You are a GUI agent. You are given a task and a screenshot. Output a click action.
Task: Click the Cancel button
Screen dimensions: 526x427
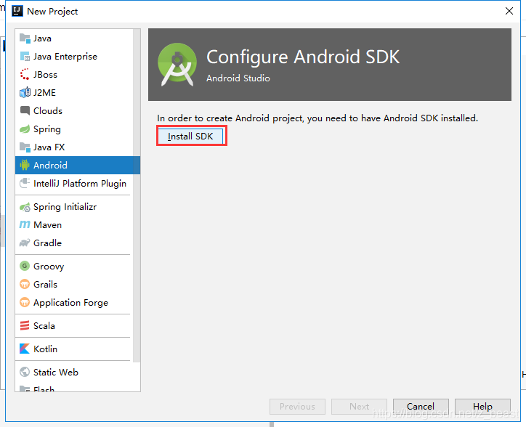(x=421, y=407)
